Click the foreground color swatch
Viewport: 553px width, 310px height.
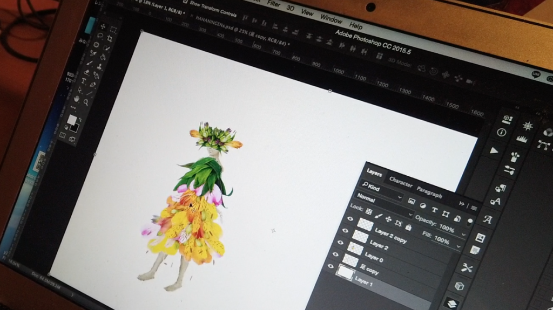72,120
